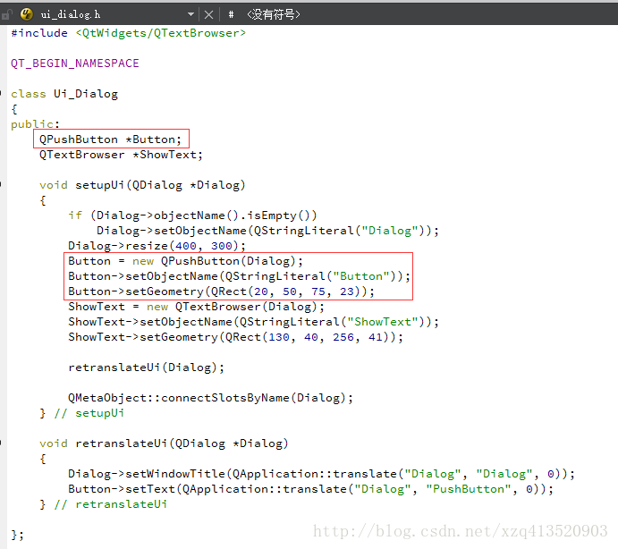Click the #include <QtWidgets/QTextBrowser> line

129,33
